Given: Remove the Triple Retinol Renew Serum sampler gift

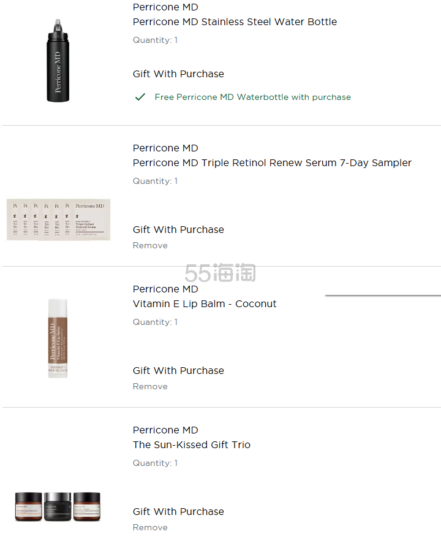Looking at the screenshot, I should tap(150, 245).
